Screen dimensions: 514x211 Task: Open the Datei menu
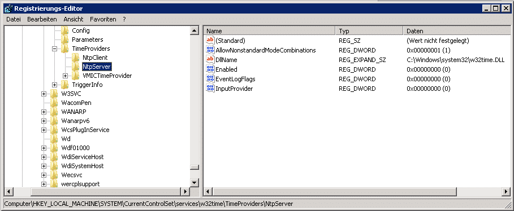[14, 19]
